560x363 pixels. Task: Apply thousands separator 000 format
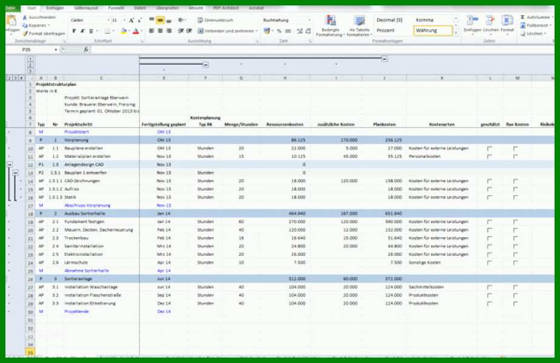[x=288, y=31]
